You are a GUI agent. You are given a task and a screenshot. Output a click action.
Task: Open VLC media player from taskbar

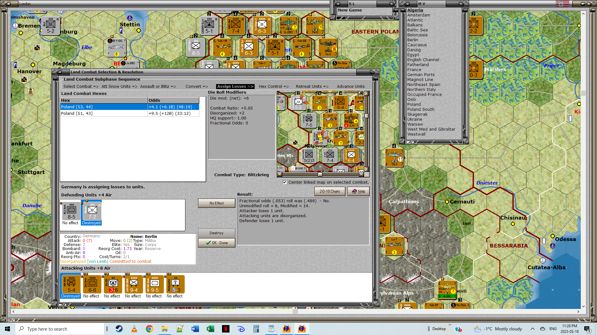134,329
